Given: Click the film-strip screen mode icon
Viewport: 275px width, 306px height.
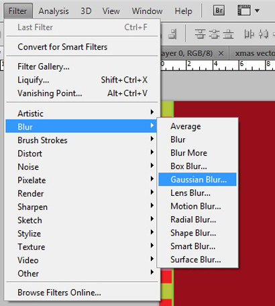Looking at the screenshot, I should (243, 10).
